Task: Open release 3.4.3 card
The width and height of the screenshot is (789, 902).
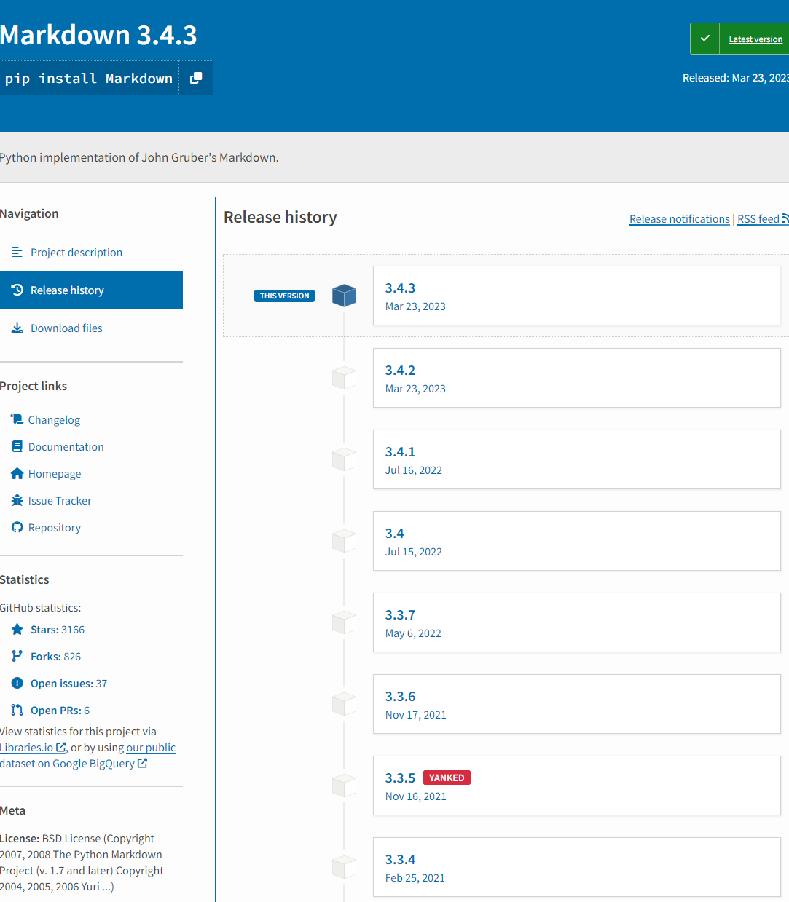Action: [576, 296]
